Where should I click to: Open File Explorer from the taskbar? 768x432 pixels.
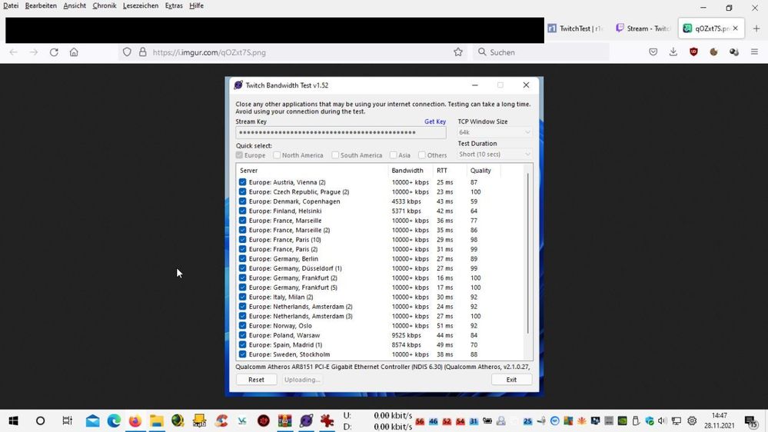[x=157, y=420]
